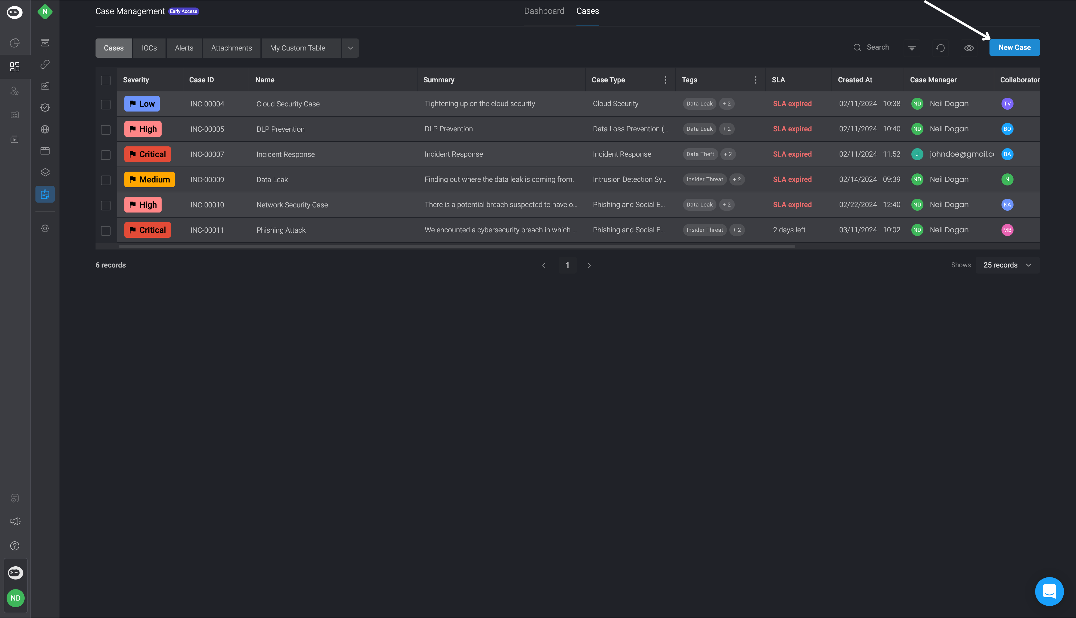
Task: Open the workflow slider icon in second sidebar
Action: (x=45, y=42)
